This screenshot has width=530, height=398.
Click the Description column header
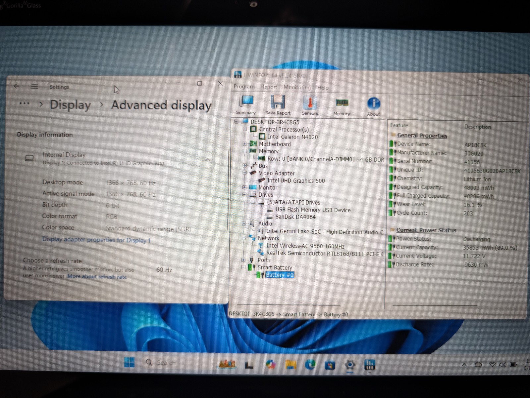click(x=478, y=127)
